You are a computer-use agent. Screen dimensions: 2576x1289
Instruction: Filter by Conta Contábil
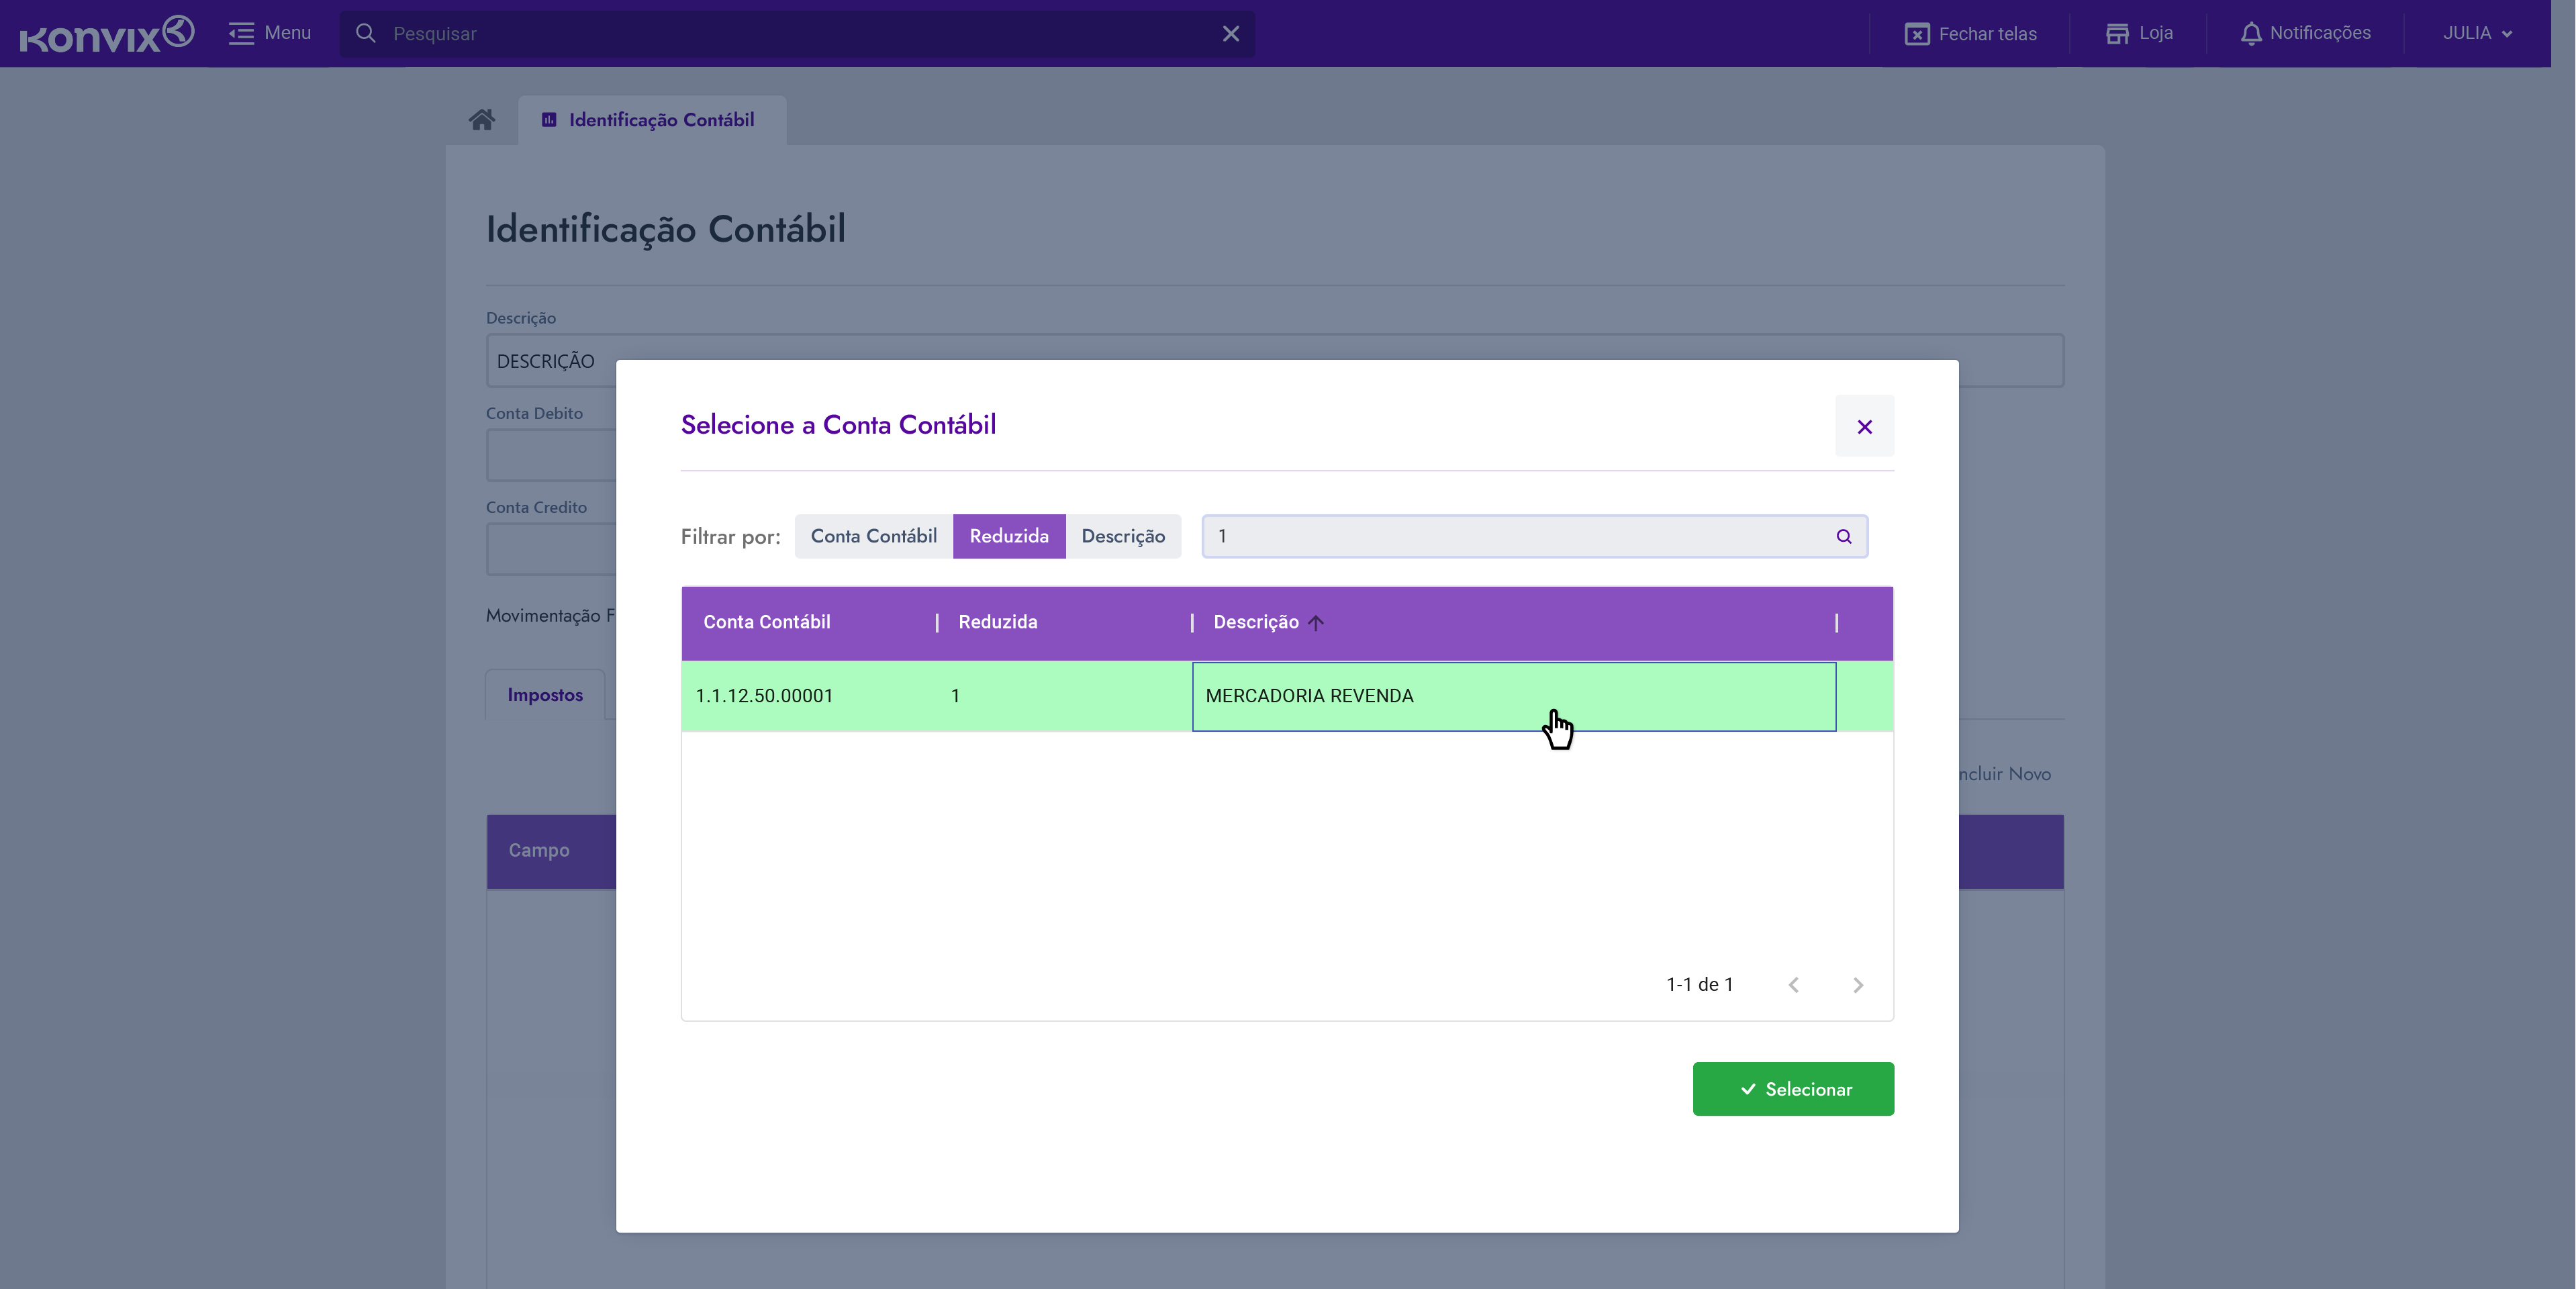coord(873,537)
